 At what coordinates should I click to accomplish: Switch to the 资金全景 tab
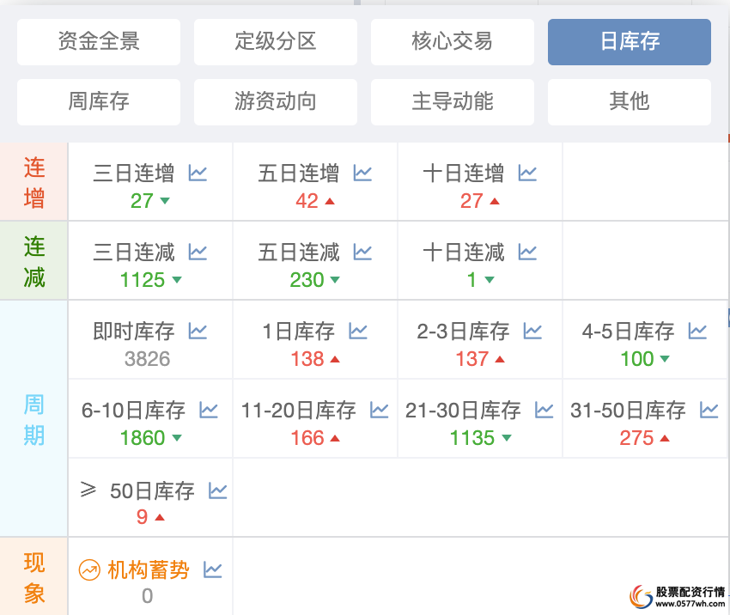coord(99,41)
